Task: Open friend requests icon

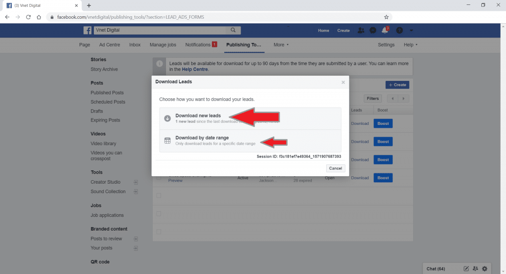Action: pos(361,30)
